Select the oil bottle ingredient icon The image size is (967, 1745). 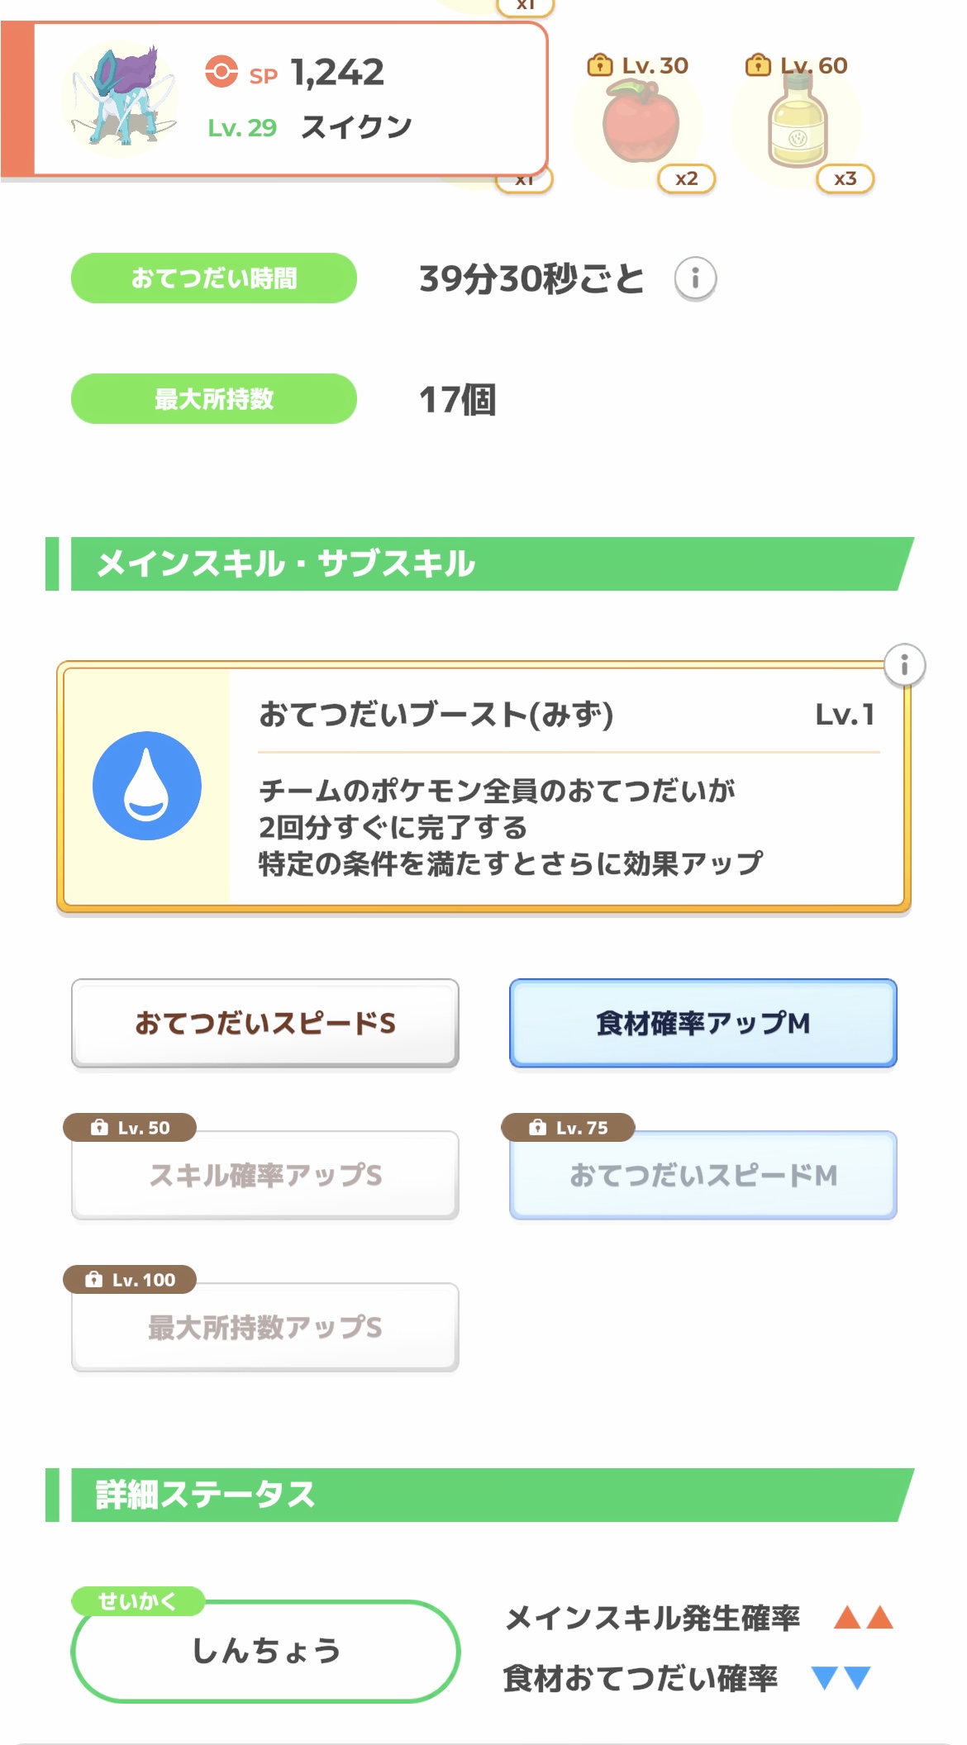pyautogui.click(x=798, y=124)
